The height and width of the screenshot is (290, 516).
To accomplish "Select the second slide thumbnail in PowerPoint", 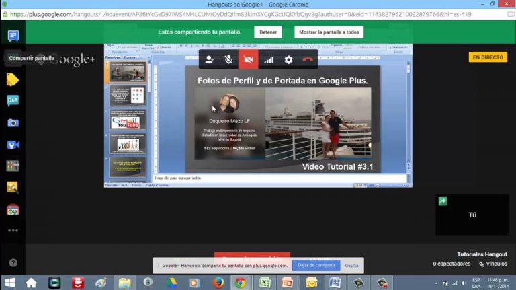I will pyautogui.click(x=128, y=96).
